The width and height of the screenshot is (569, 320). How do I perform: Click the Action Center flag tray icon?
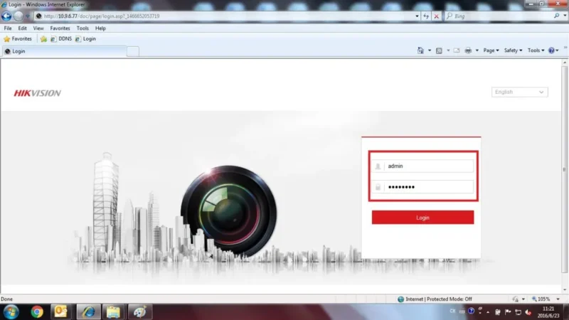(508, 312)
